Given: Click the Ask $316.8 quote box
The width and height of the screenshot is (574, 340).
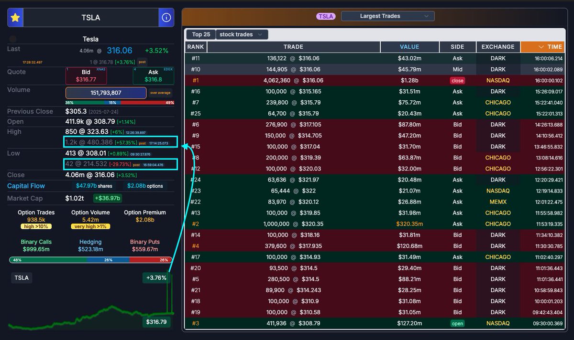Looking at the screenshot, I should (x=153, y=76).
